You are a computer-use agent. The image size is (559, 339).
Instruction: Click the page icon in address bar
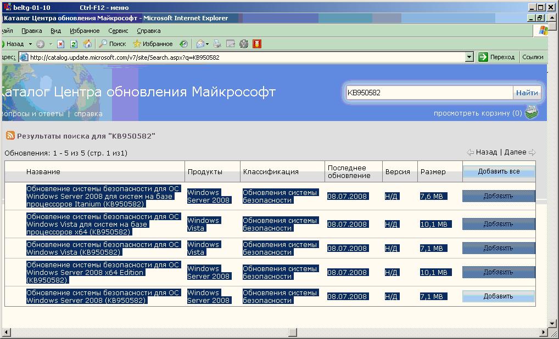[24, 57]
